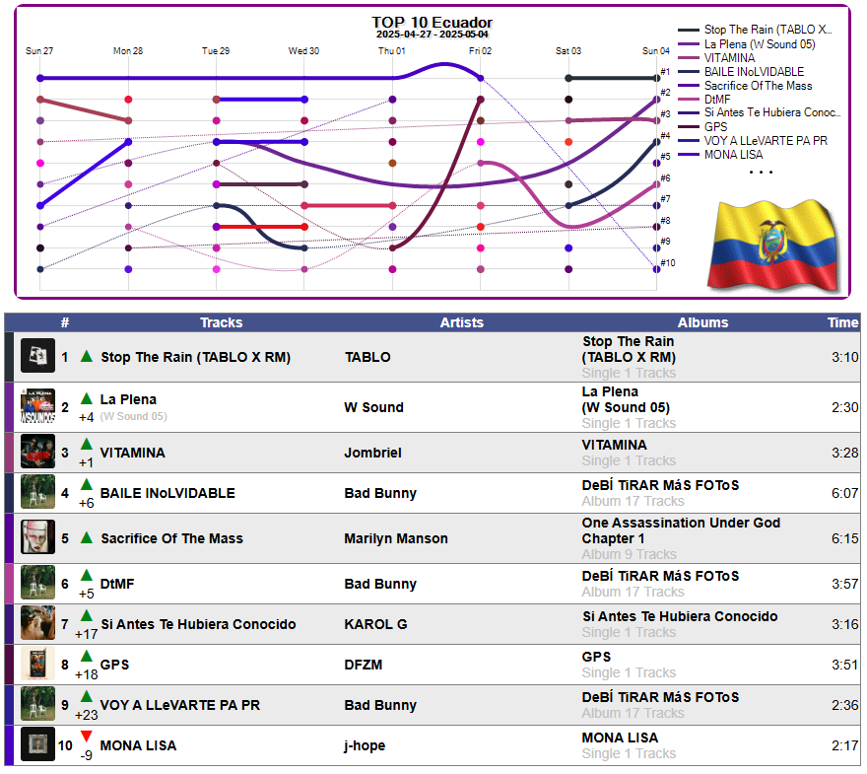Click the green up arrow beside Stop The Rain
This screenshot has width=867, height=774.
tap(87, 356)
